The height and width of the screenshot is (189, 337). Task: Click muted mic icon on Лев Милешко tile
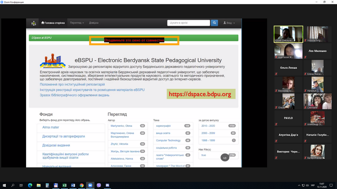305,57
